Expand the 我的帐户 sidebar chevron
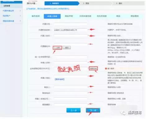The image size is (146, 119). tap(20, 16)
